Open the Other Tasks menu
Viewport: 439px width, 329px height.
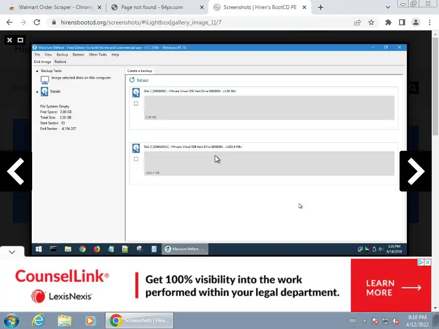(98, 54)
